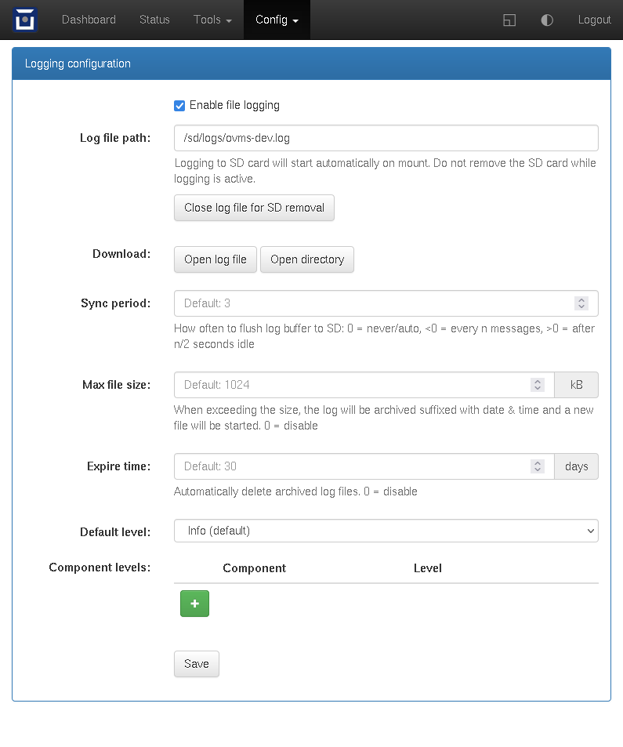Screen dimensions: 623x747
Task: Uncheck the Enable file logging checkbox
Action: [x=179, y=106]
